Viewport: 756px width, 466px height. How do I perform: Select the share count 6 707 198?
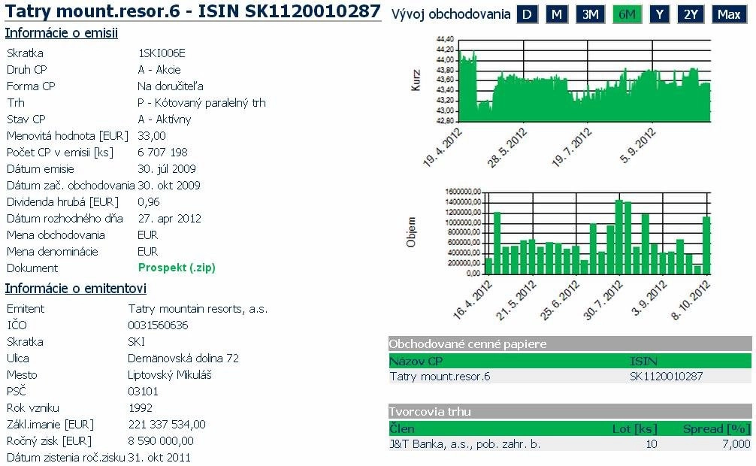click(162, 153)
